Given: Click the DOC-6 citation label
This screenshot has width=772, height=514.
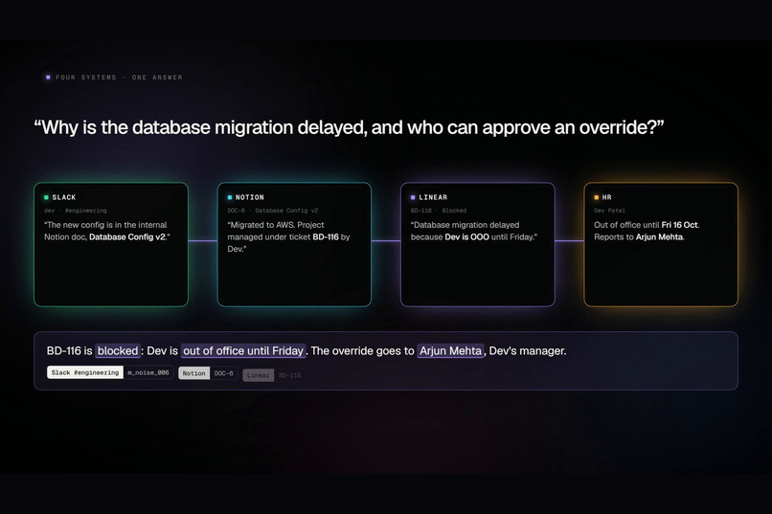Looking at the screenshot, I should click(x=224, y=373).
